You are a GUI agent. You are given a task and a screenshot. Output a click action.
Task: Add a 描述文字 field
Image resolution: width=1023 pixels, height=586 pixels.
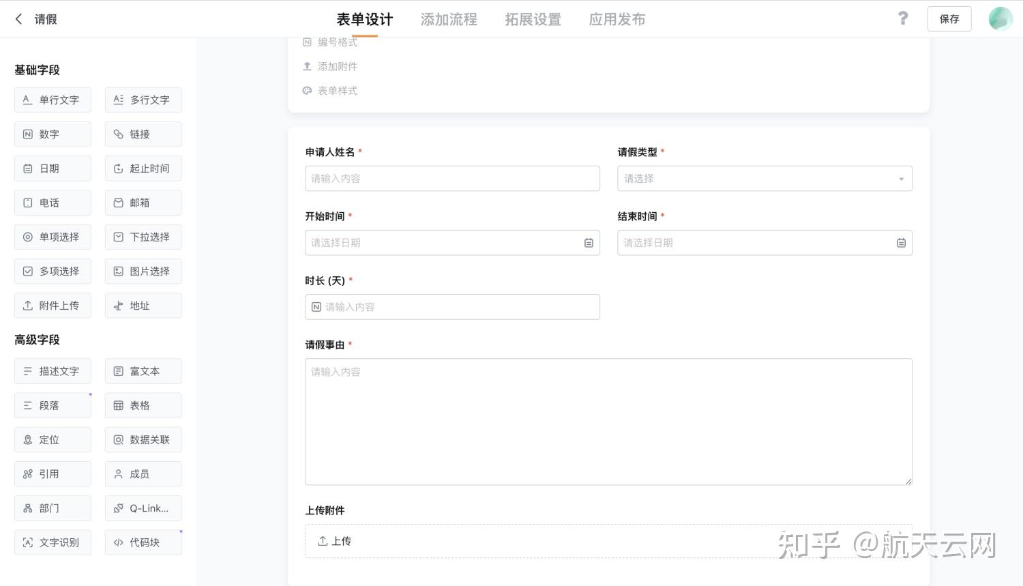tap(53, 371)
